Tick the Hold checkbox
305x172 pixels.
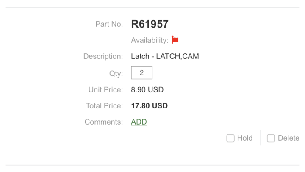tap(230, 139)
